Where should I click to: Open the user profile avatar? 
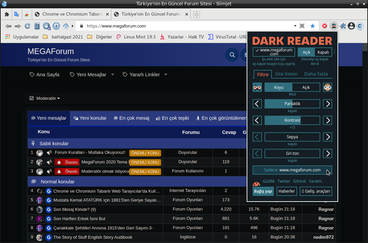click(x=351, y=26)
